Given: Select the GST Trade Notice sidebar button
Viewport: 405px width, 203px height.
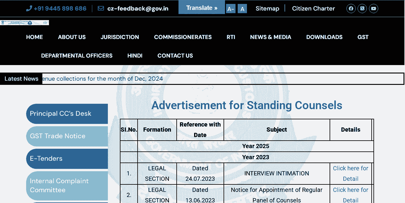Looking at the screenshot, I should click(x=67, y=136).
